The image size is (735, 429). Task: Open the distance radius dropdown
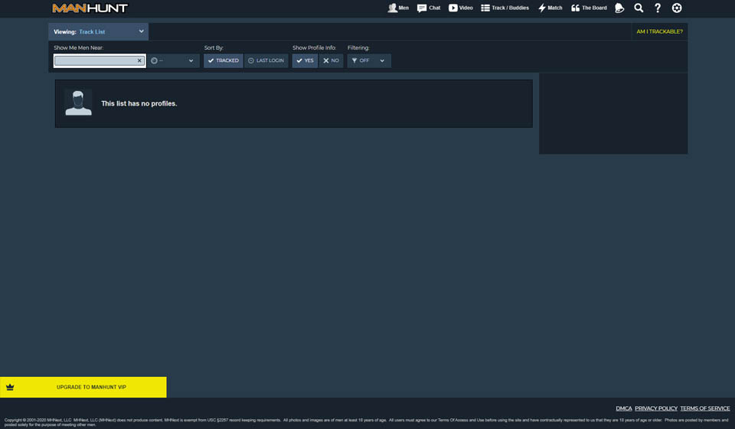click(x=173, y=60)
